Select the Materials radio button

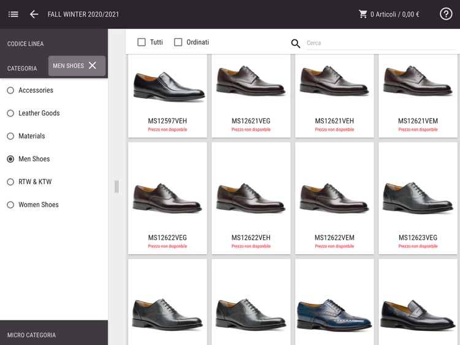point(10,136)
